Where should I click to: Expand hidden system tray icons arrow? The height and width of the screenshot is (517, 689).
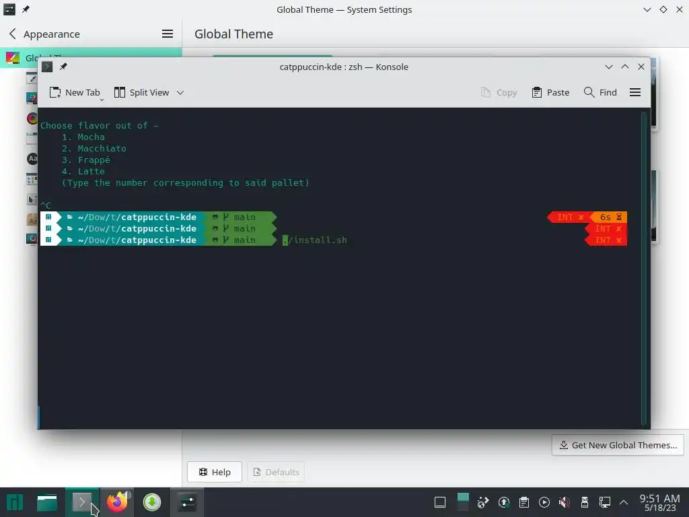point(624,502)
